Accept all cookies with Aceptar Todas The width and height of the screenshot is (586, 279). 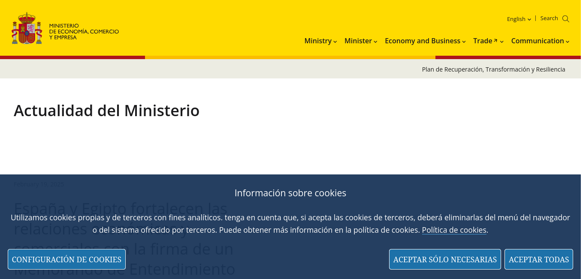click(538, 259)
